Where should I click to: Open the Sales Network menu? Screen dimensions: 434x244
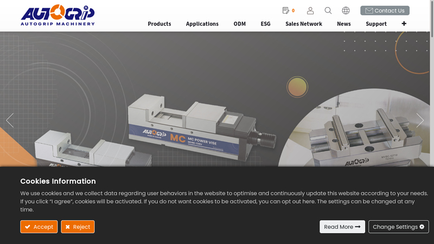[304, 24]
